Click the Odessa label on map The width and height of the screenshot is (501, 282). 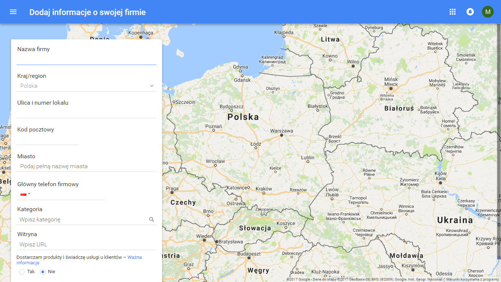click(444, 274)
